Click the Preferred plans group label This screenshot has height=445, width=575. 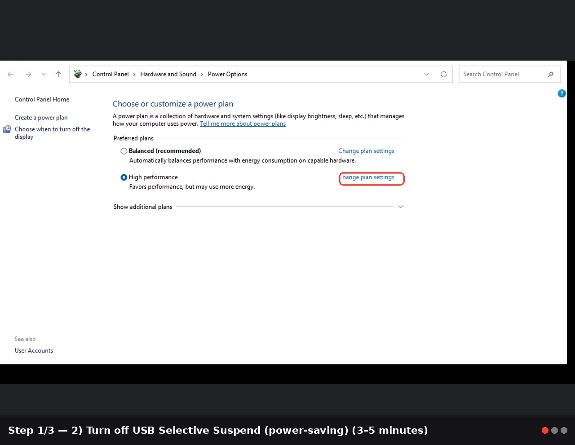(133, 138)
